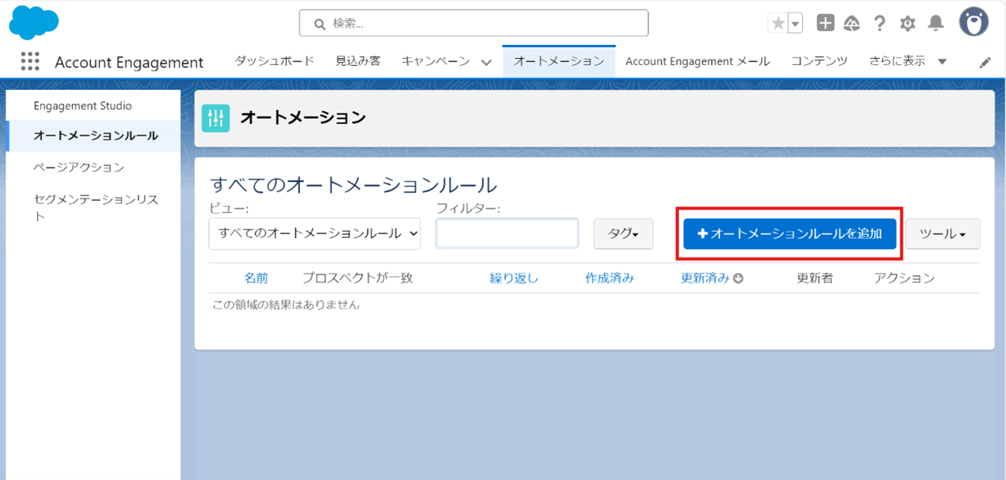Open the global actions plus icon
The width and height of the screenshot is (1006, 480).
coord(825,23)
